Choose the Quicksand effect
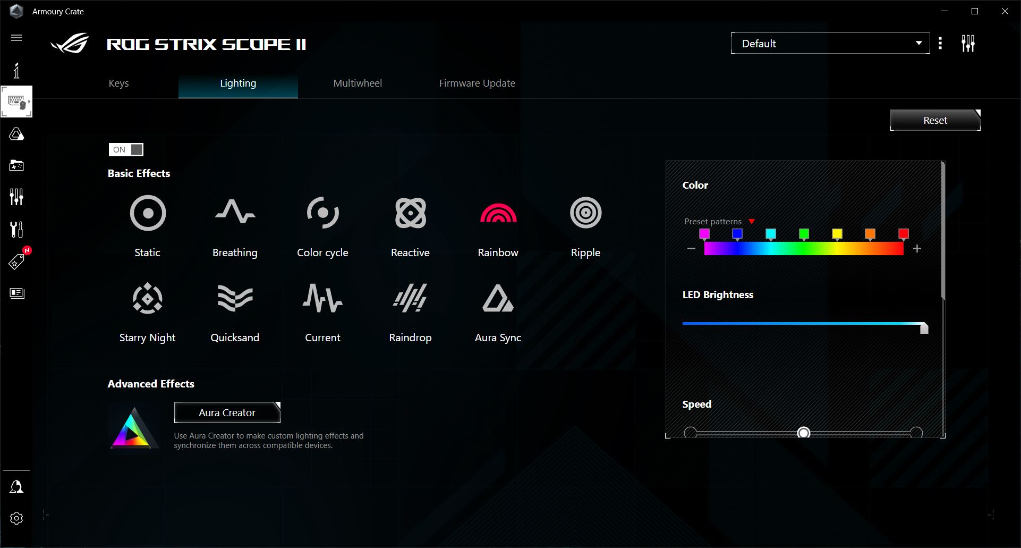The height and width of the screenshot is (548, 1021). pyautogui.click(x=235, y=298)
